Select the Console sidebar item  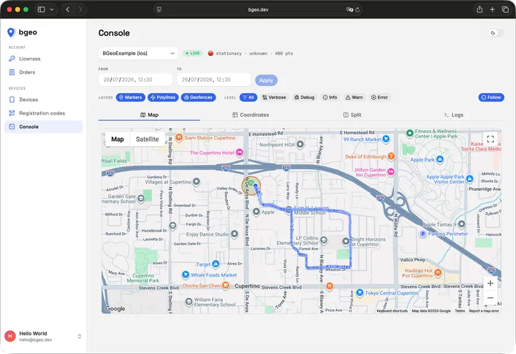click(44, 127)
